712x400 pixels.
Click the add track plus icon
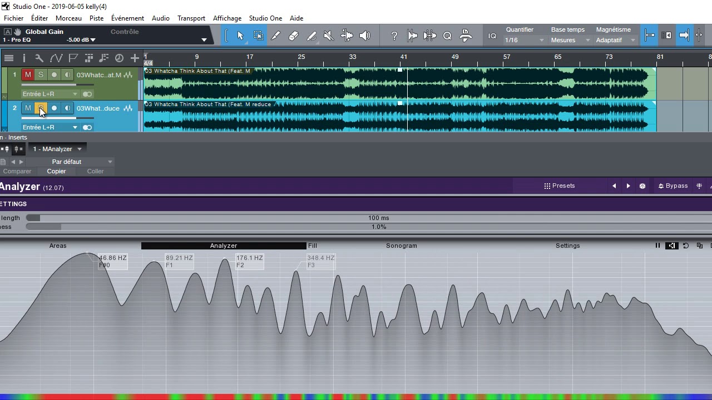135,58
